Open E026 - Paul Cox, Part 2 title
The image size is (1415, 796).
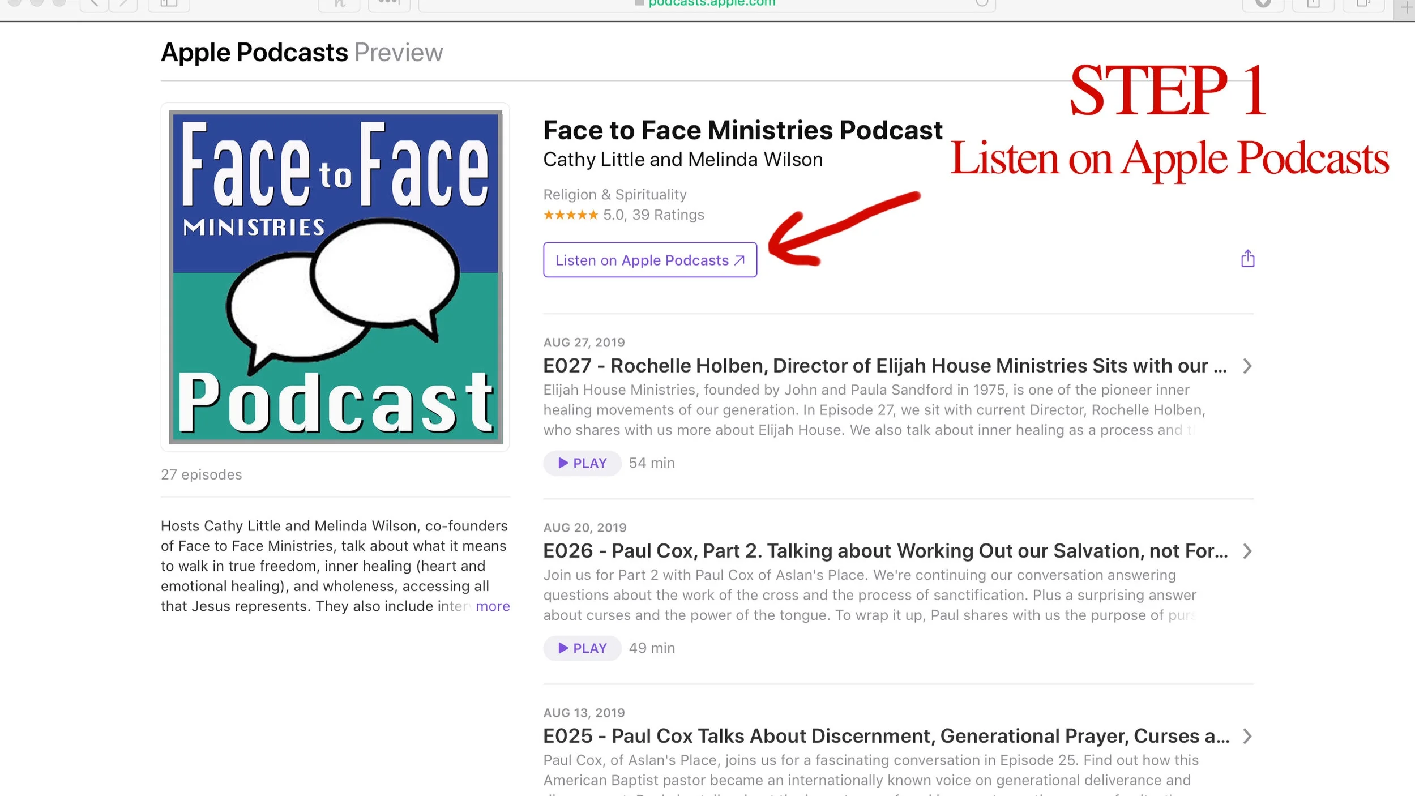tap(886, 551)
